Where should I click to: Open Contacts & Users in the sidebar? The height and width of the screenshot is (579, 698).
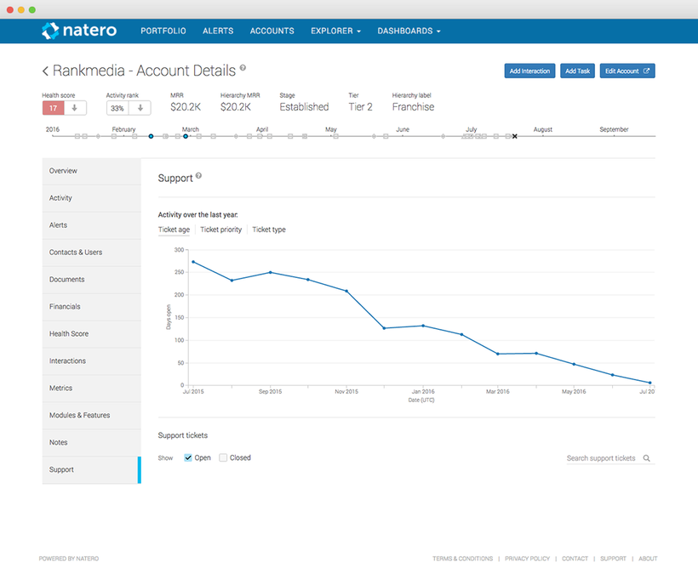(x=92, y=253)
